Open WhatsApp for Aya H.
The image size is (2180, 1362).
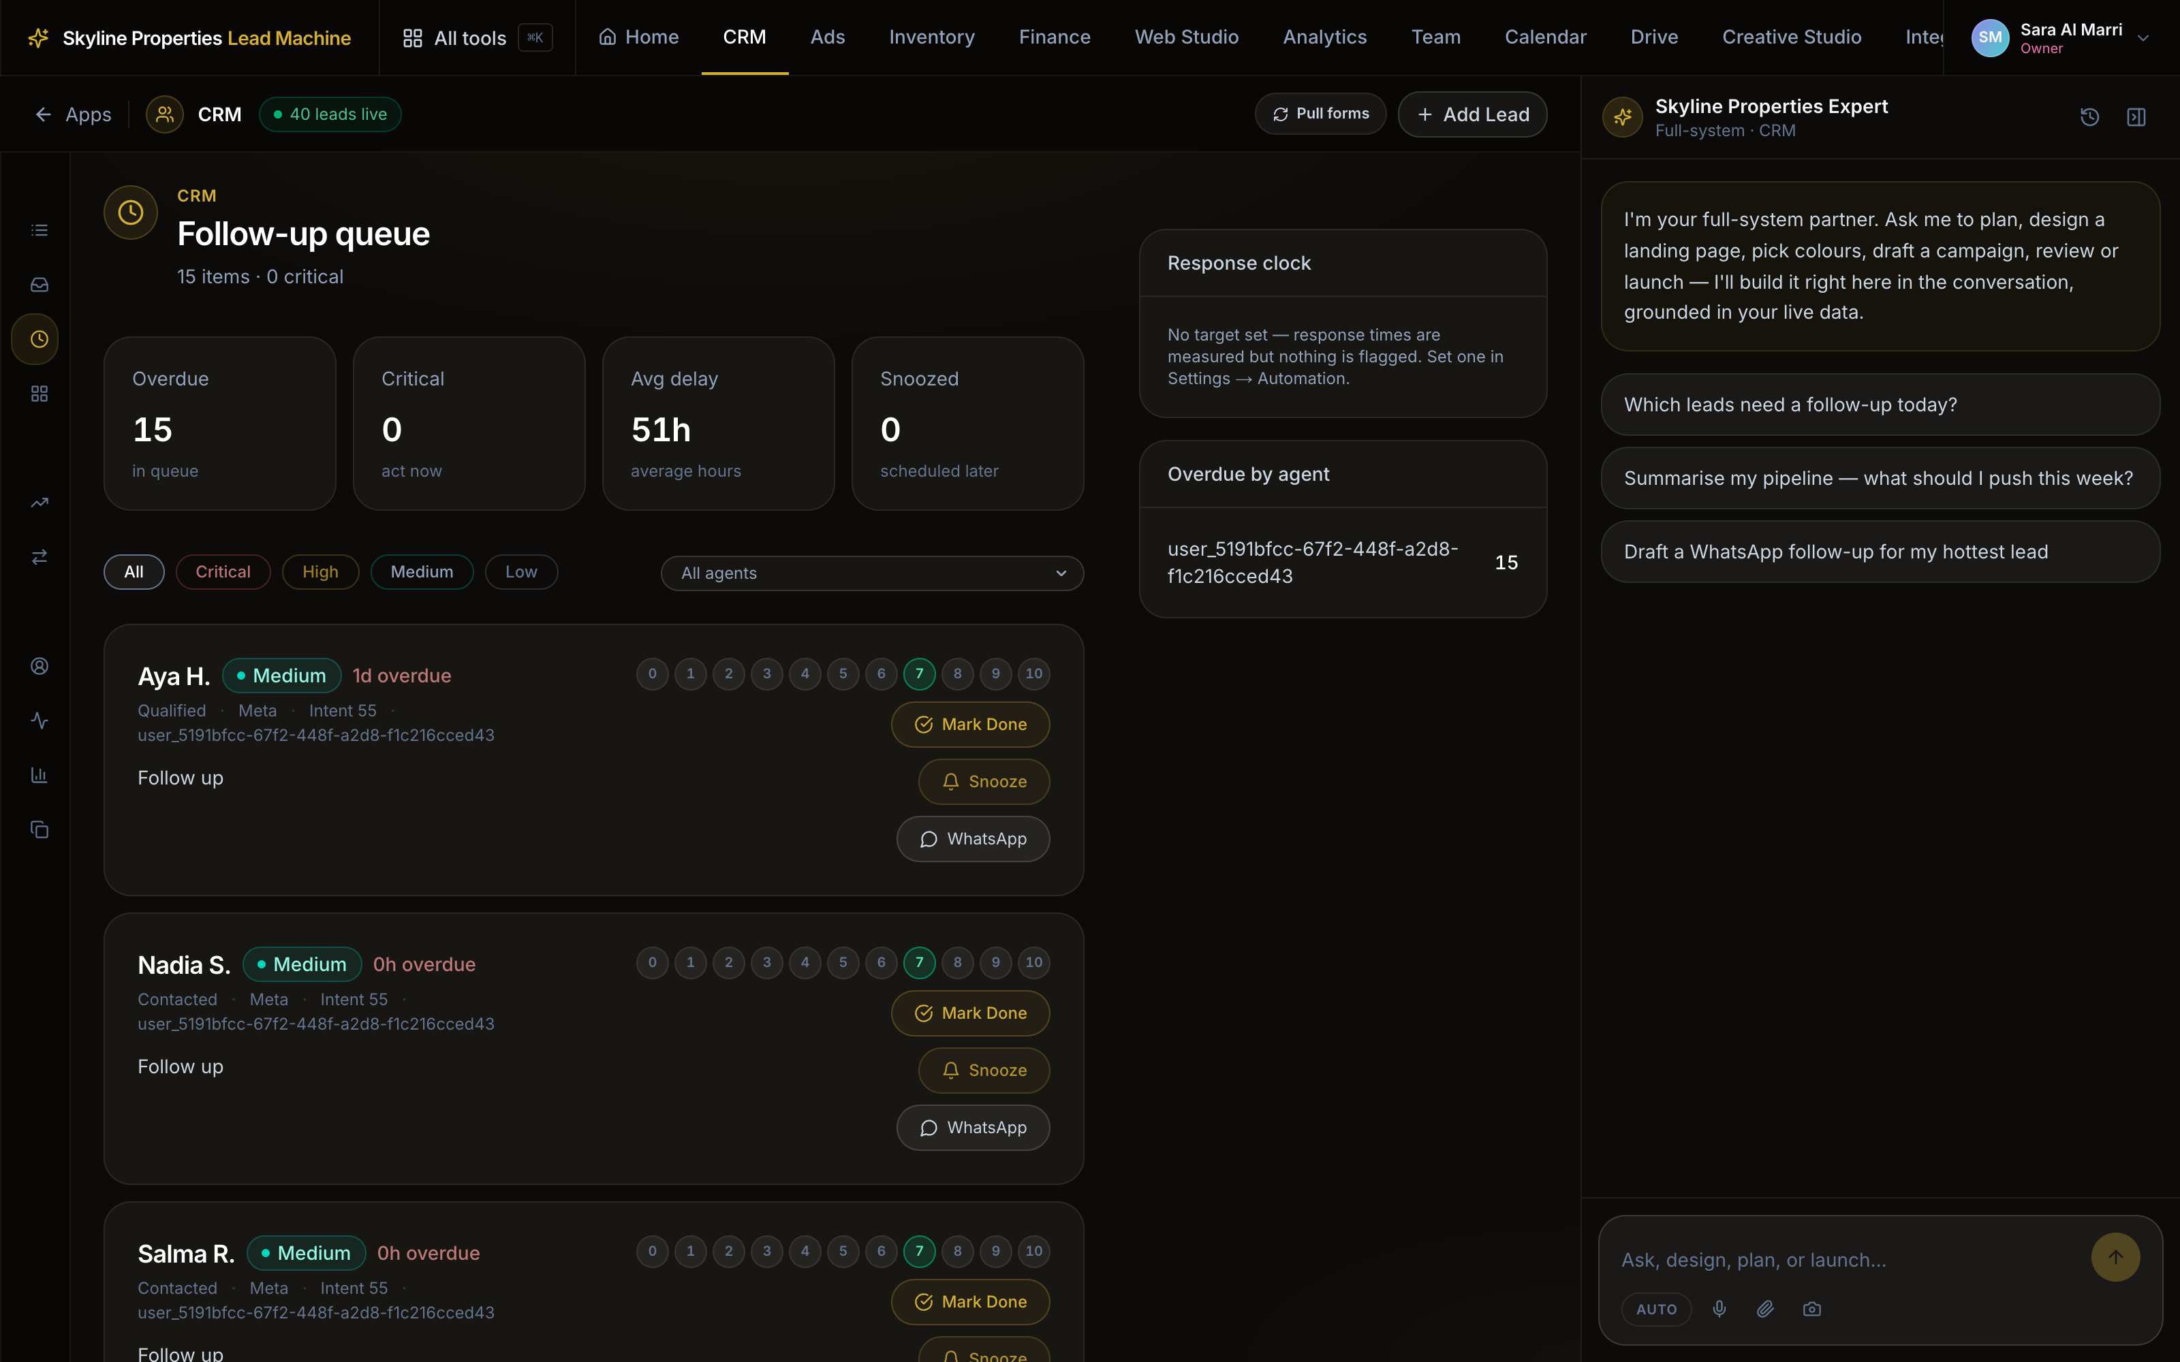(974, 838)
